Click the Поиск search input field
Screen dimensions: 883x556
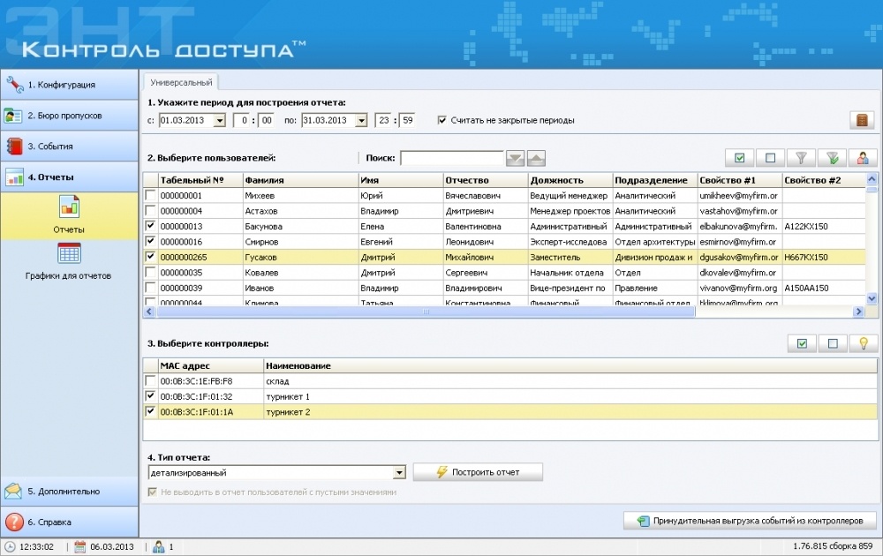point(450,159)
